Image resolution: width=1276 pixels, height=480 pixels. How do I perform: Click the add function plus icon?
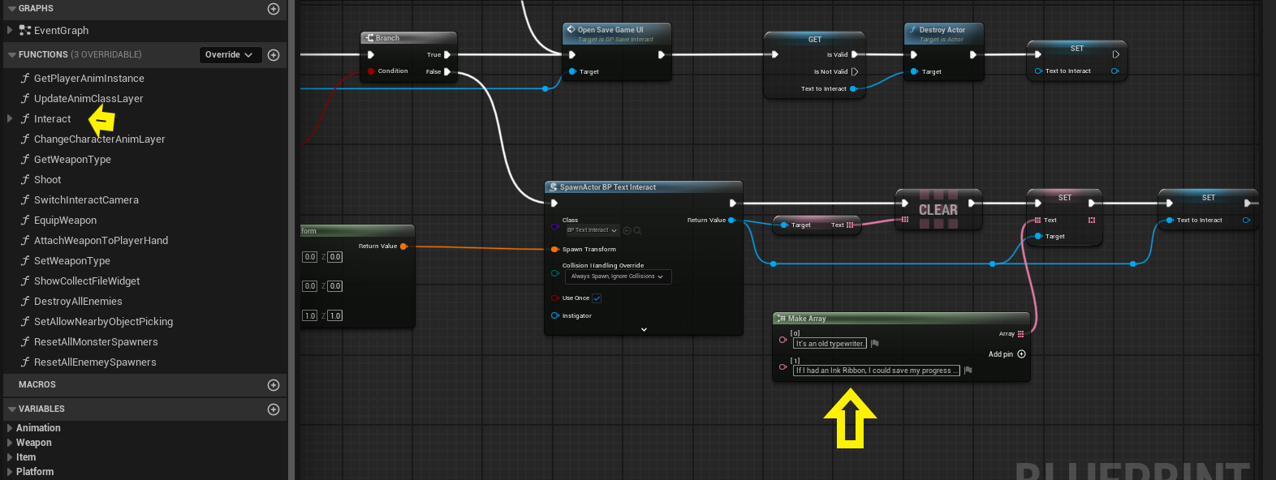click(x=274, y=55)
